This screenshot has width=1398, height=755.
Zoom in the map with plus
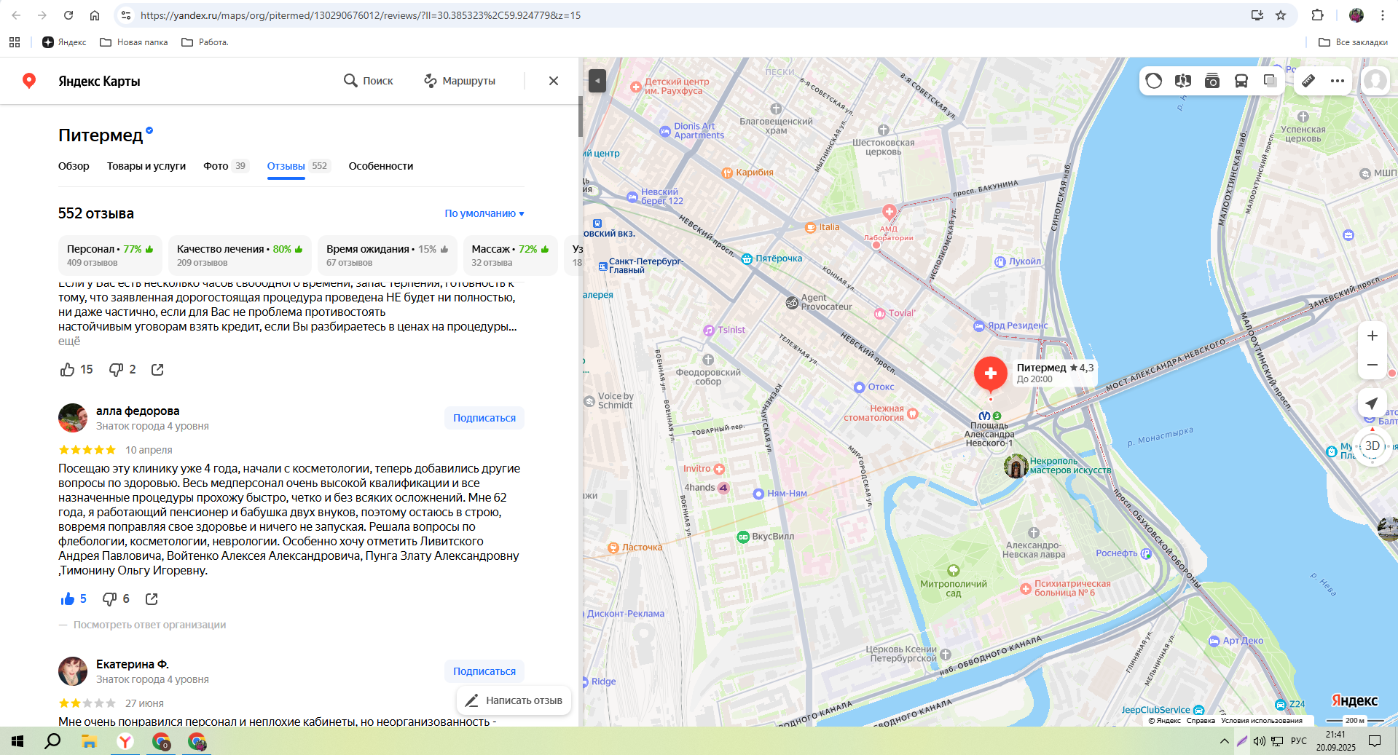click(x=1372, y=336)
